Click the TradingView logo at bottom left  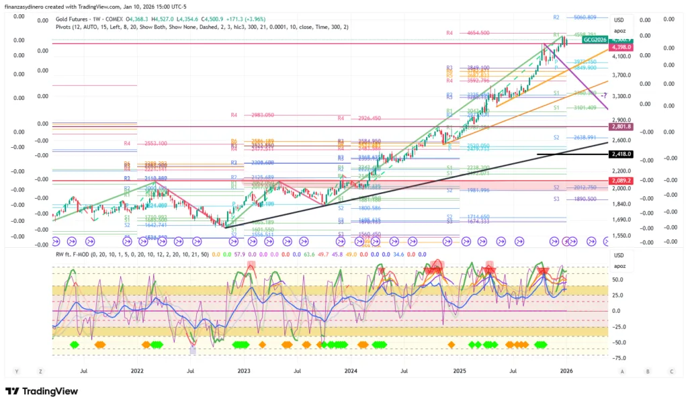42,392
